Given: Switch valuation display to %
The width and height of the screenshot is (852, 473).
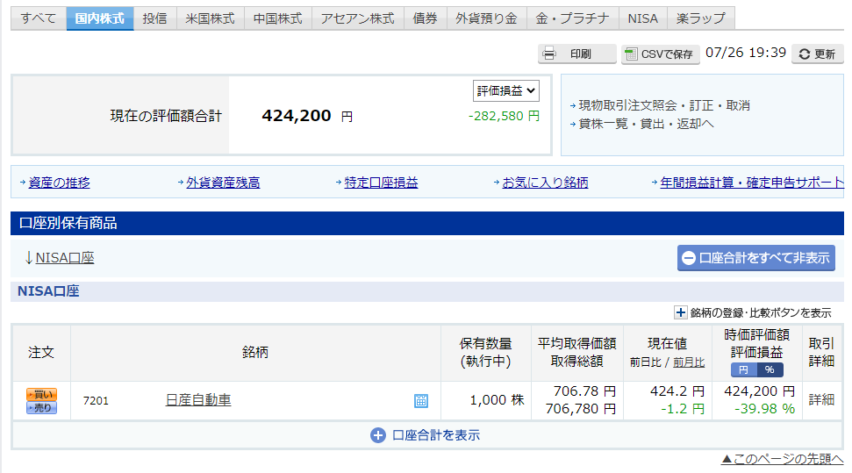Looking at the screenshot, I should click(770, 369).
